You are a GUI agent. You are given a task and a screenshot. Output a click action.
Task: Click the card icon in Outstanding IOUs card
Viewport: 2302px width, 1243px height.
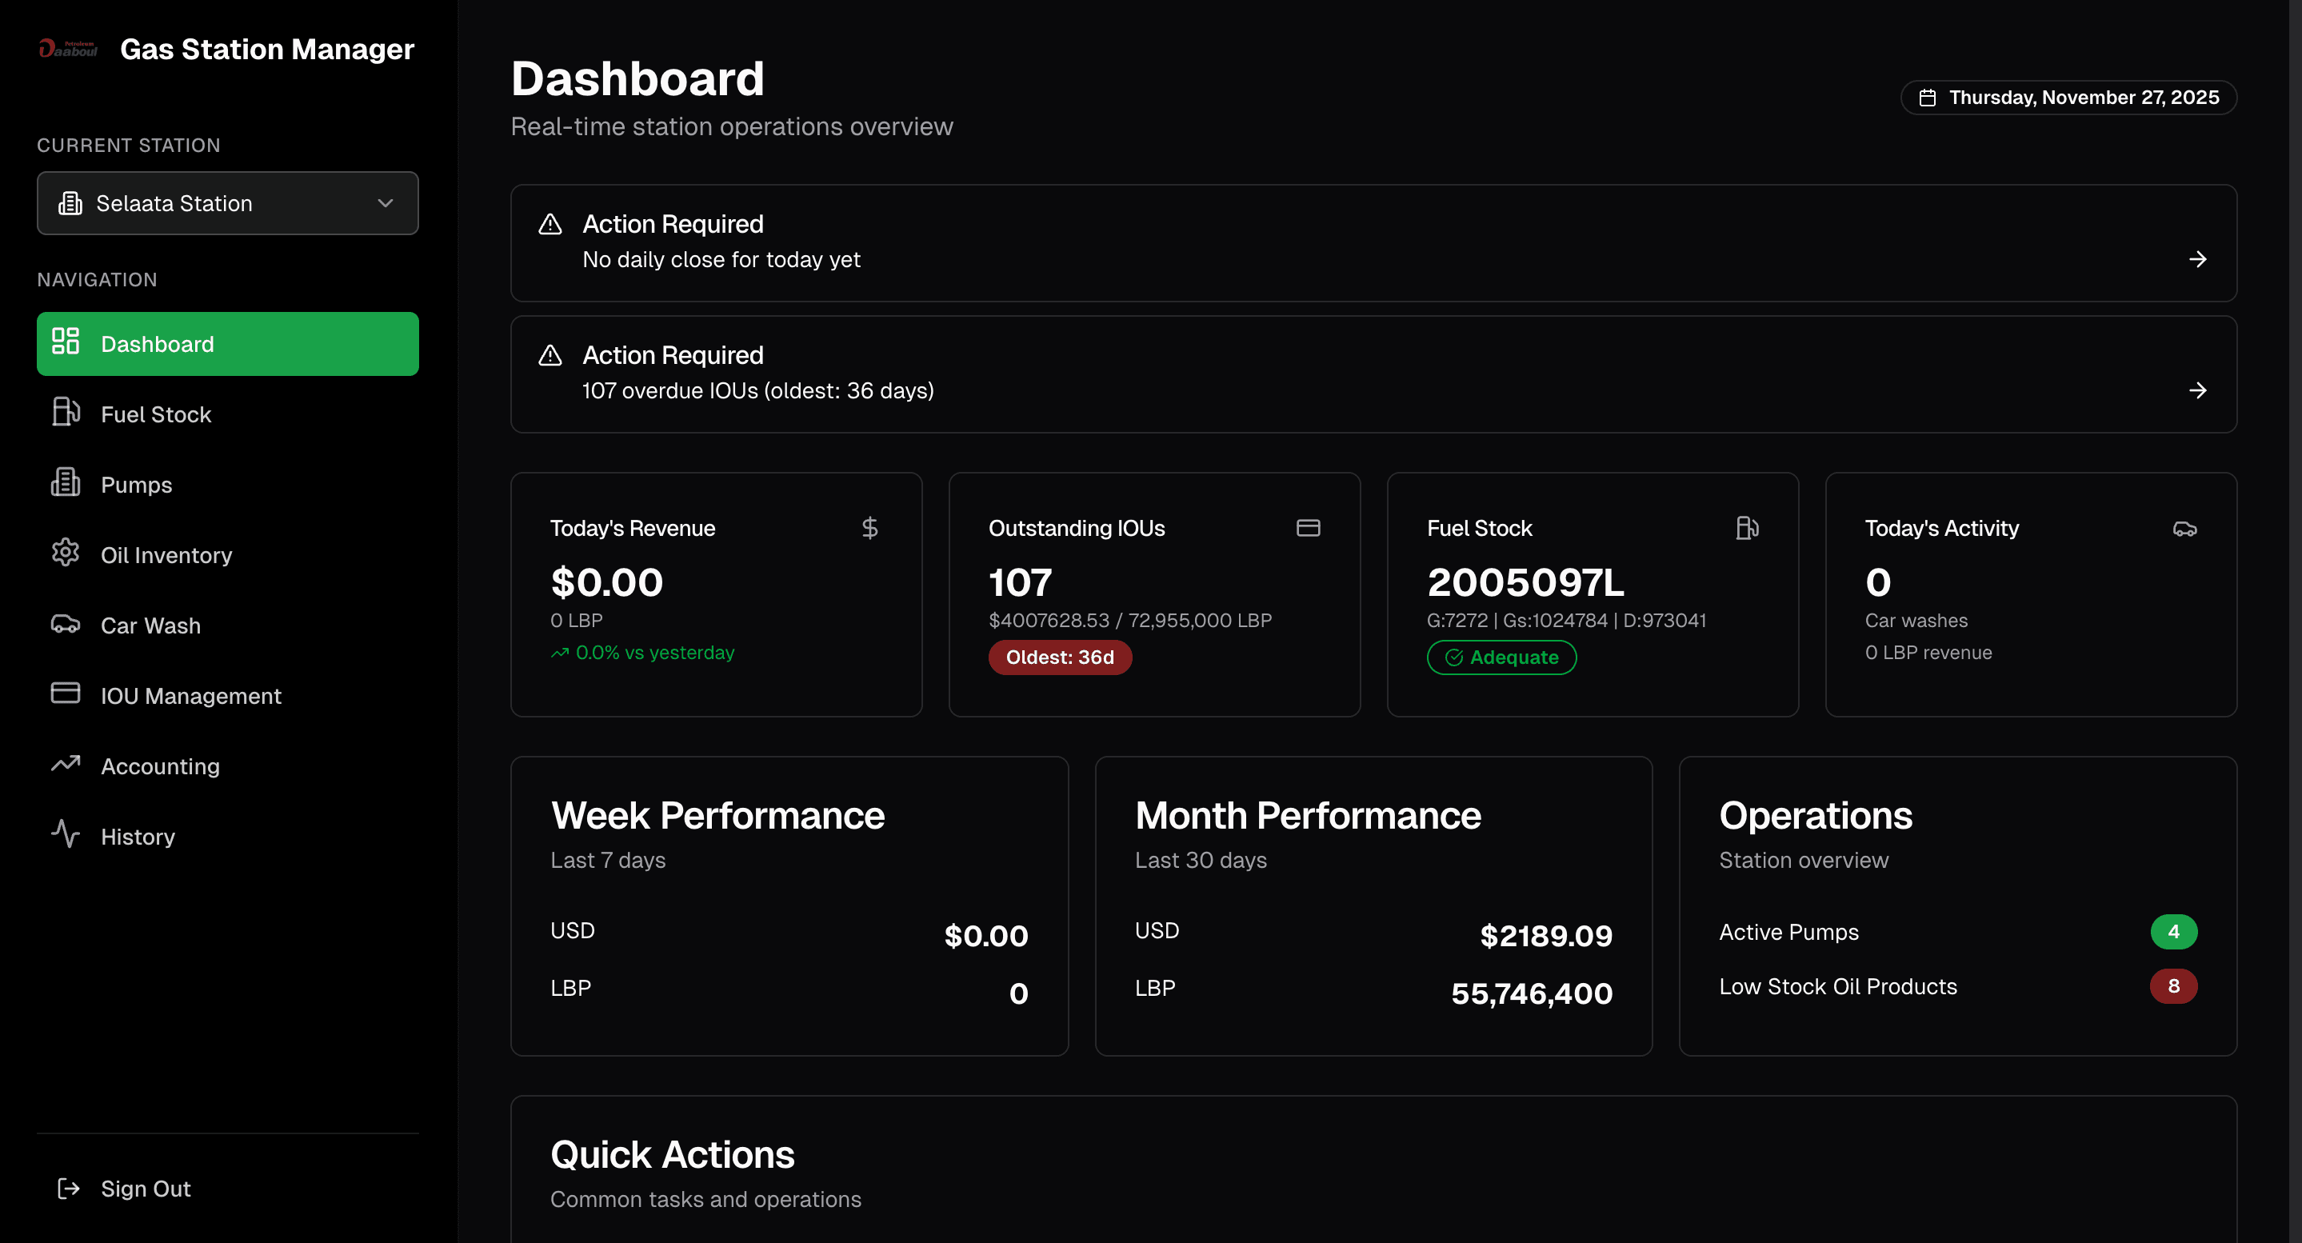point(1308,528)
